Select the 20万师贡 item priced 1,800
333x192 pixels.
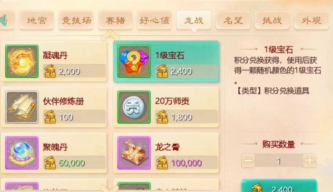(166, 107)
